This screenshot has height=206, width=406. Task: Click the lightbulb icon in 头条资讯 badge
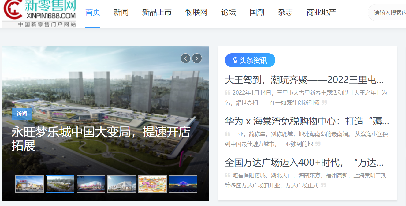pyautogui.click(x=234, y=60)
